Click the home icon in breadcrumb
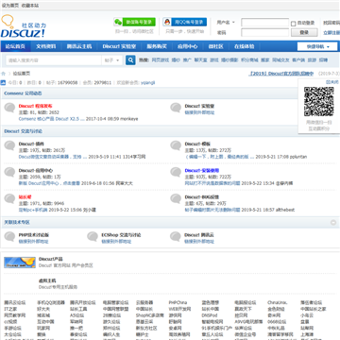Viewport: 340px width, 340px height. [x=4, y=74]
